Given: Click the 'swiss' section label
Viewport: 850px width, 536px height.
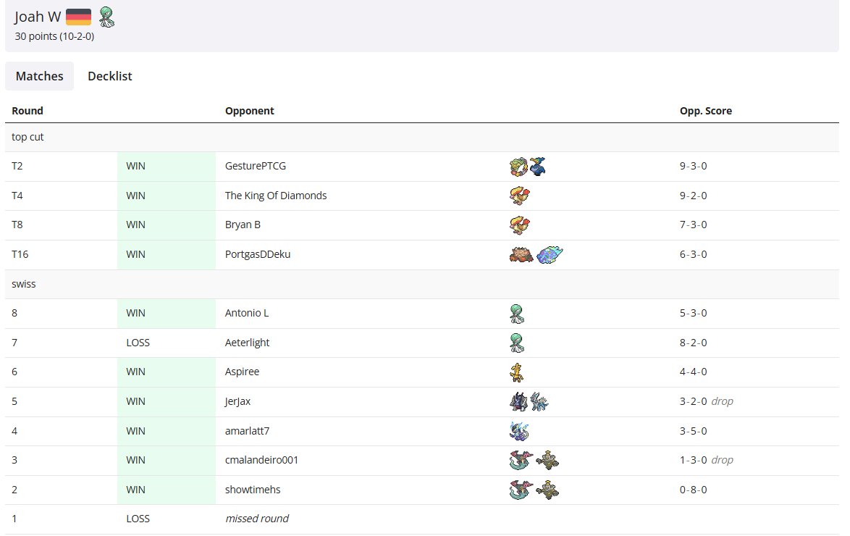Looking at the screenshot, I should pos(24,284).
